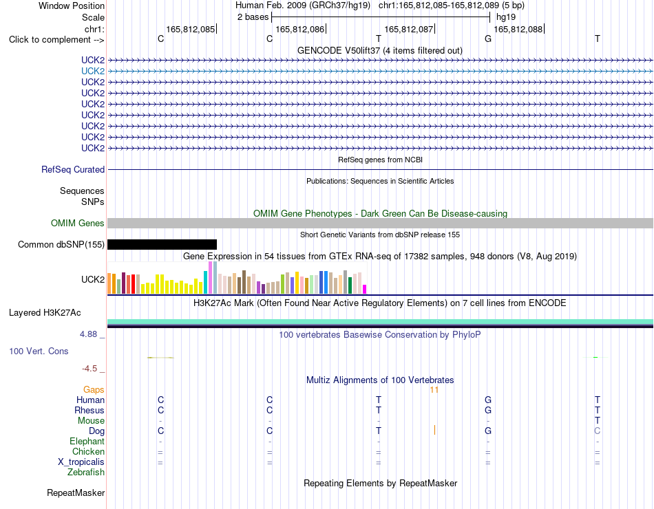Click the 4.88 PhyloP upper value
The image size is (654, 509).
click(x=88, y=334)
